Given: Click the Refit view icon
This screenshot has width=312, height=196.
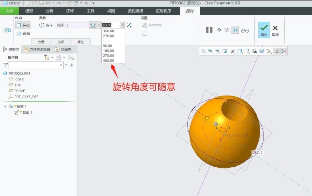Looking at the screenshot, I should (x=203, y=51).
